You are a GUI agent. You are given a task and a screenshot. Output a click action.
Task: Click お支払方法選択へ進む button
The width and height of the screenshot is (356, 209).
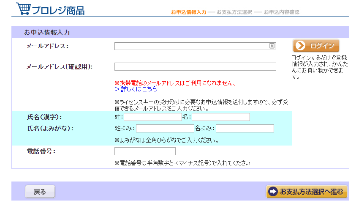(307, 192)
